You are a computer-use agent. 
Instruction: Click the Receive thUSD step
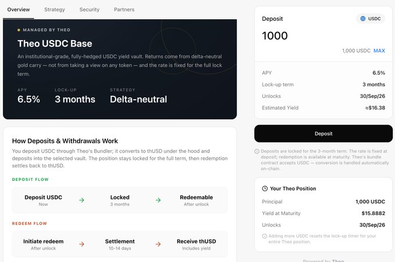click(x=196, y=245)
